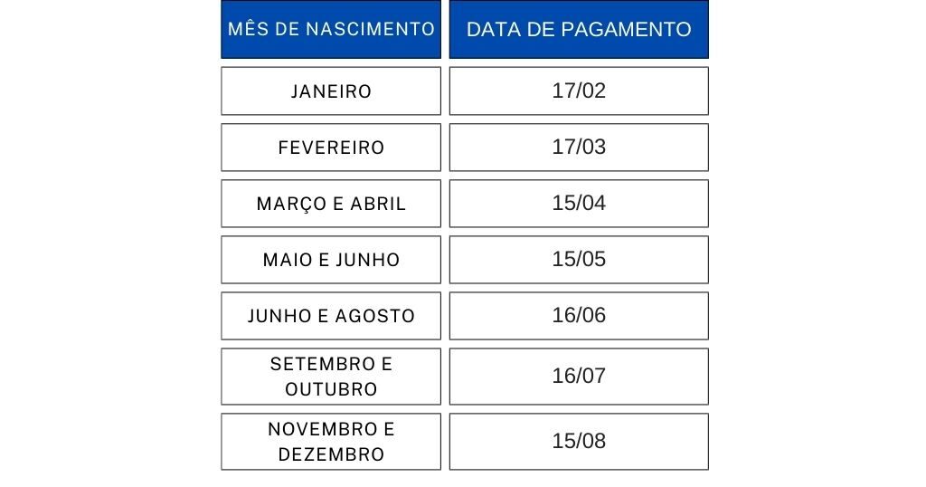Select the JUNHO E AGOSTO cell
The image size is (926, 487).
tap(331, 316)
